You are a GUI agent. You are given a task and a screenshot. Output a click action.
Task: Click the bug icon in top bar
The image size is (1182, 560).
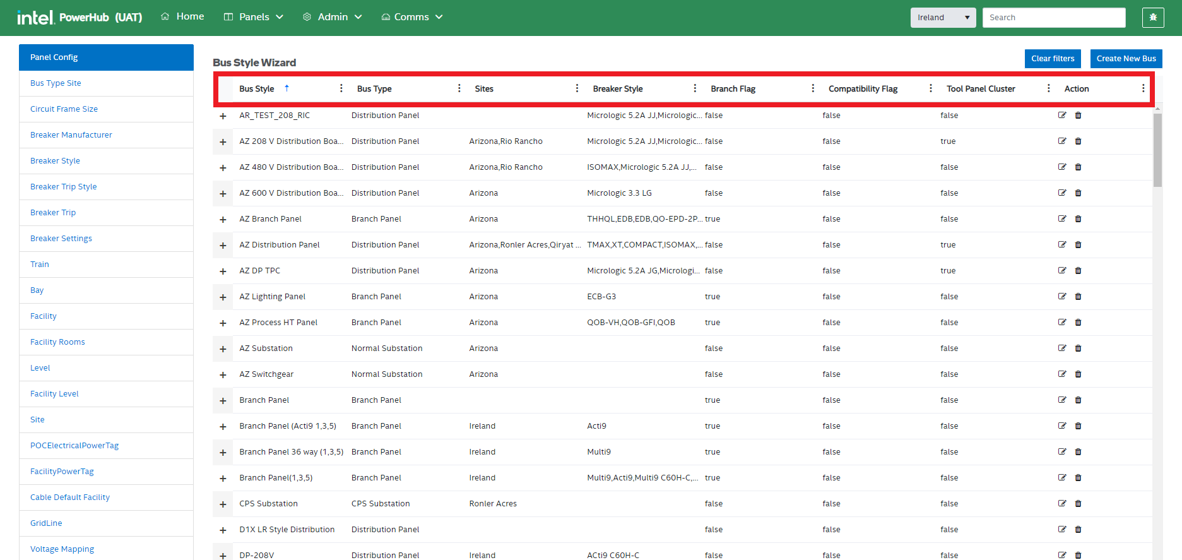1153,18
